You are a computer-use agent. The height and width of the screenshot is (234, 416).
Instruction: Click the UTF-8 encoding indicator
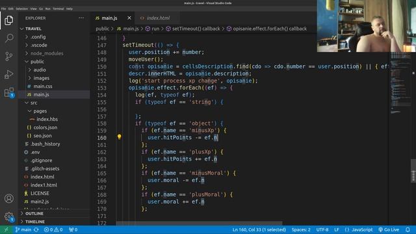[x=322, y=229]
